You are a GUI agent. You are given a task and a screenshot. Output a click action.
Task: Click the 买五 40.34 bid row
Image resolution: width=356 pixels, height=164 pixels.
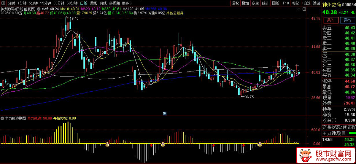coord(339,75)
